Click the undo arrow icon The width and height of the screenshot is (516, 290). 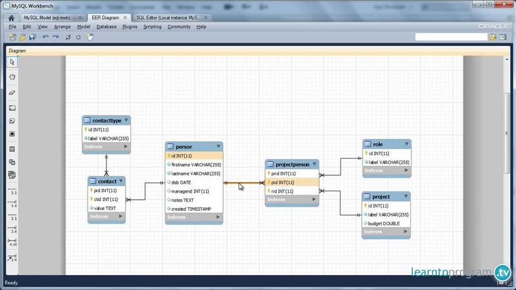45,37
